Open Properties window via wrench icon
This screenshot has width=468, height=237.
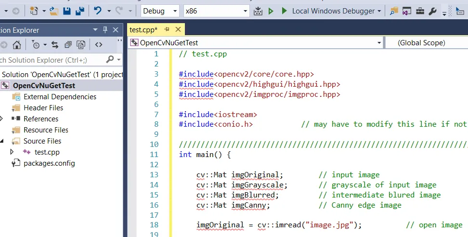432,11
